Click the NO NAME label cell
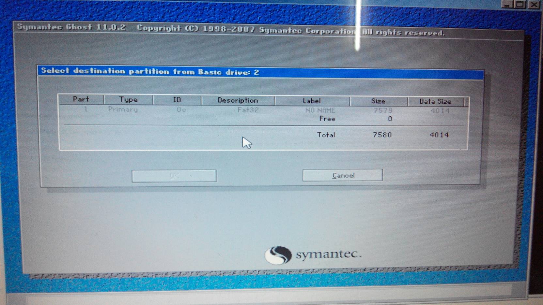 [320, 110]
